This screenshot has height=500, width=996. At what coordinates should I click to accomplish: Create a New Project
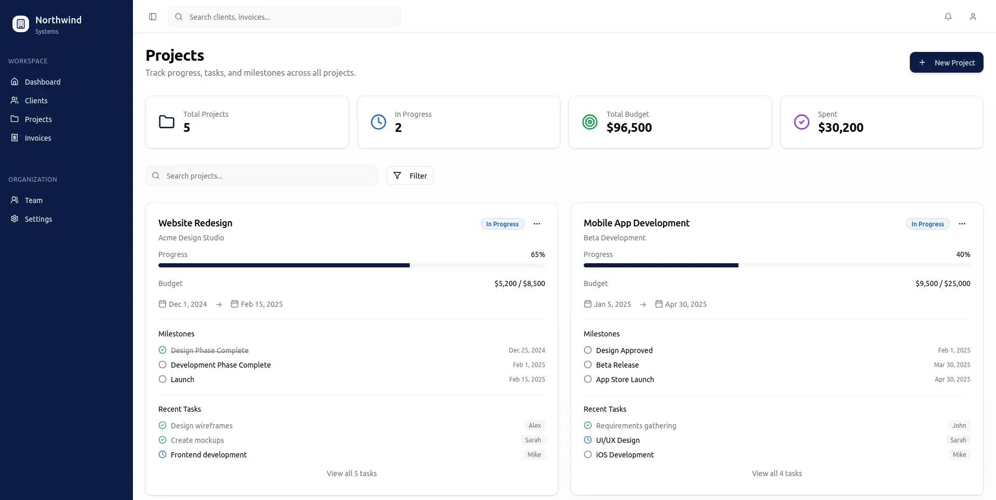click(947, 62)
